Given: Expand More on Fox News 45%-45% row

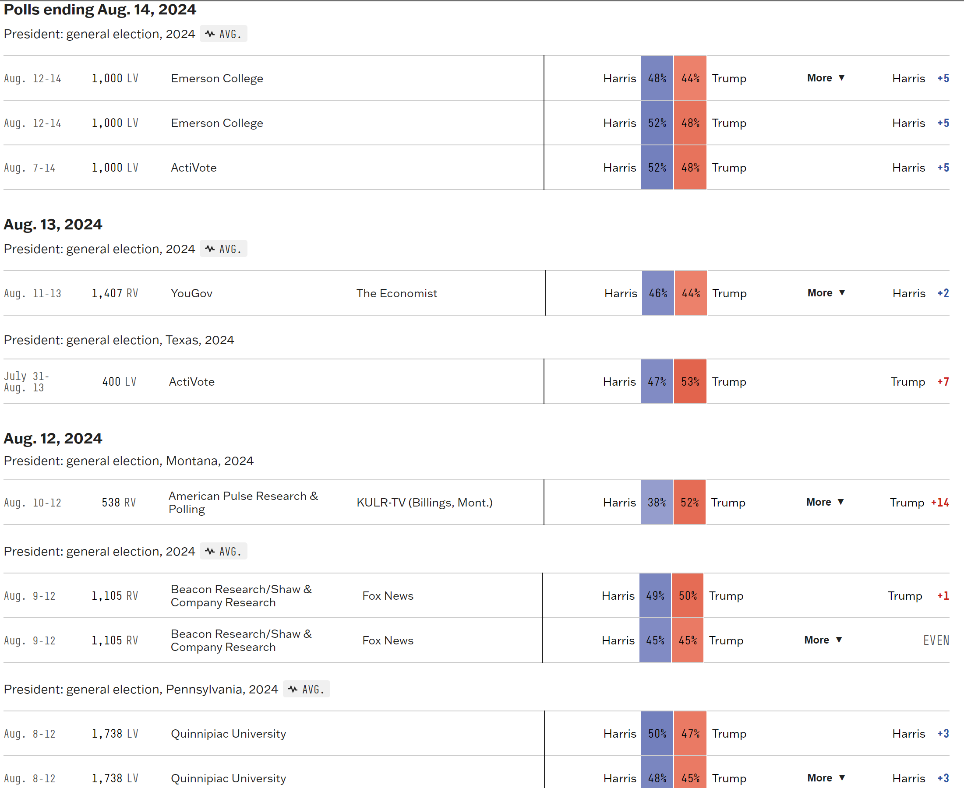Looking at the screenshot, I should pos(823,640).
